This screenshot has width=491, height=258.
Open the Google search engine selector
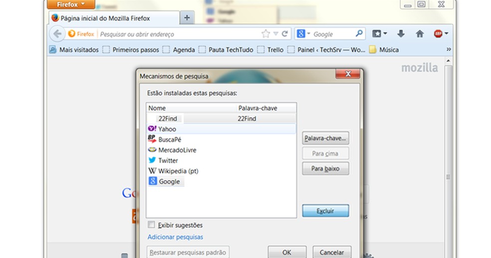pos(303,33)
